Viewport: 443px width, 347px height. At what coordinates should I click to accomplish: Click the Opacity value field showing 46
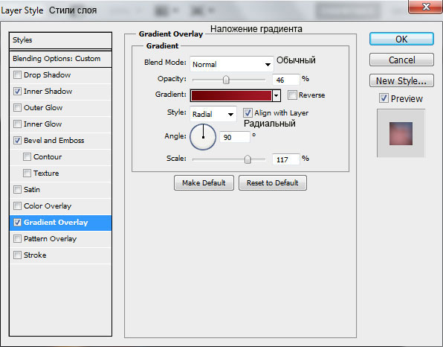coord(285,80)
